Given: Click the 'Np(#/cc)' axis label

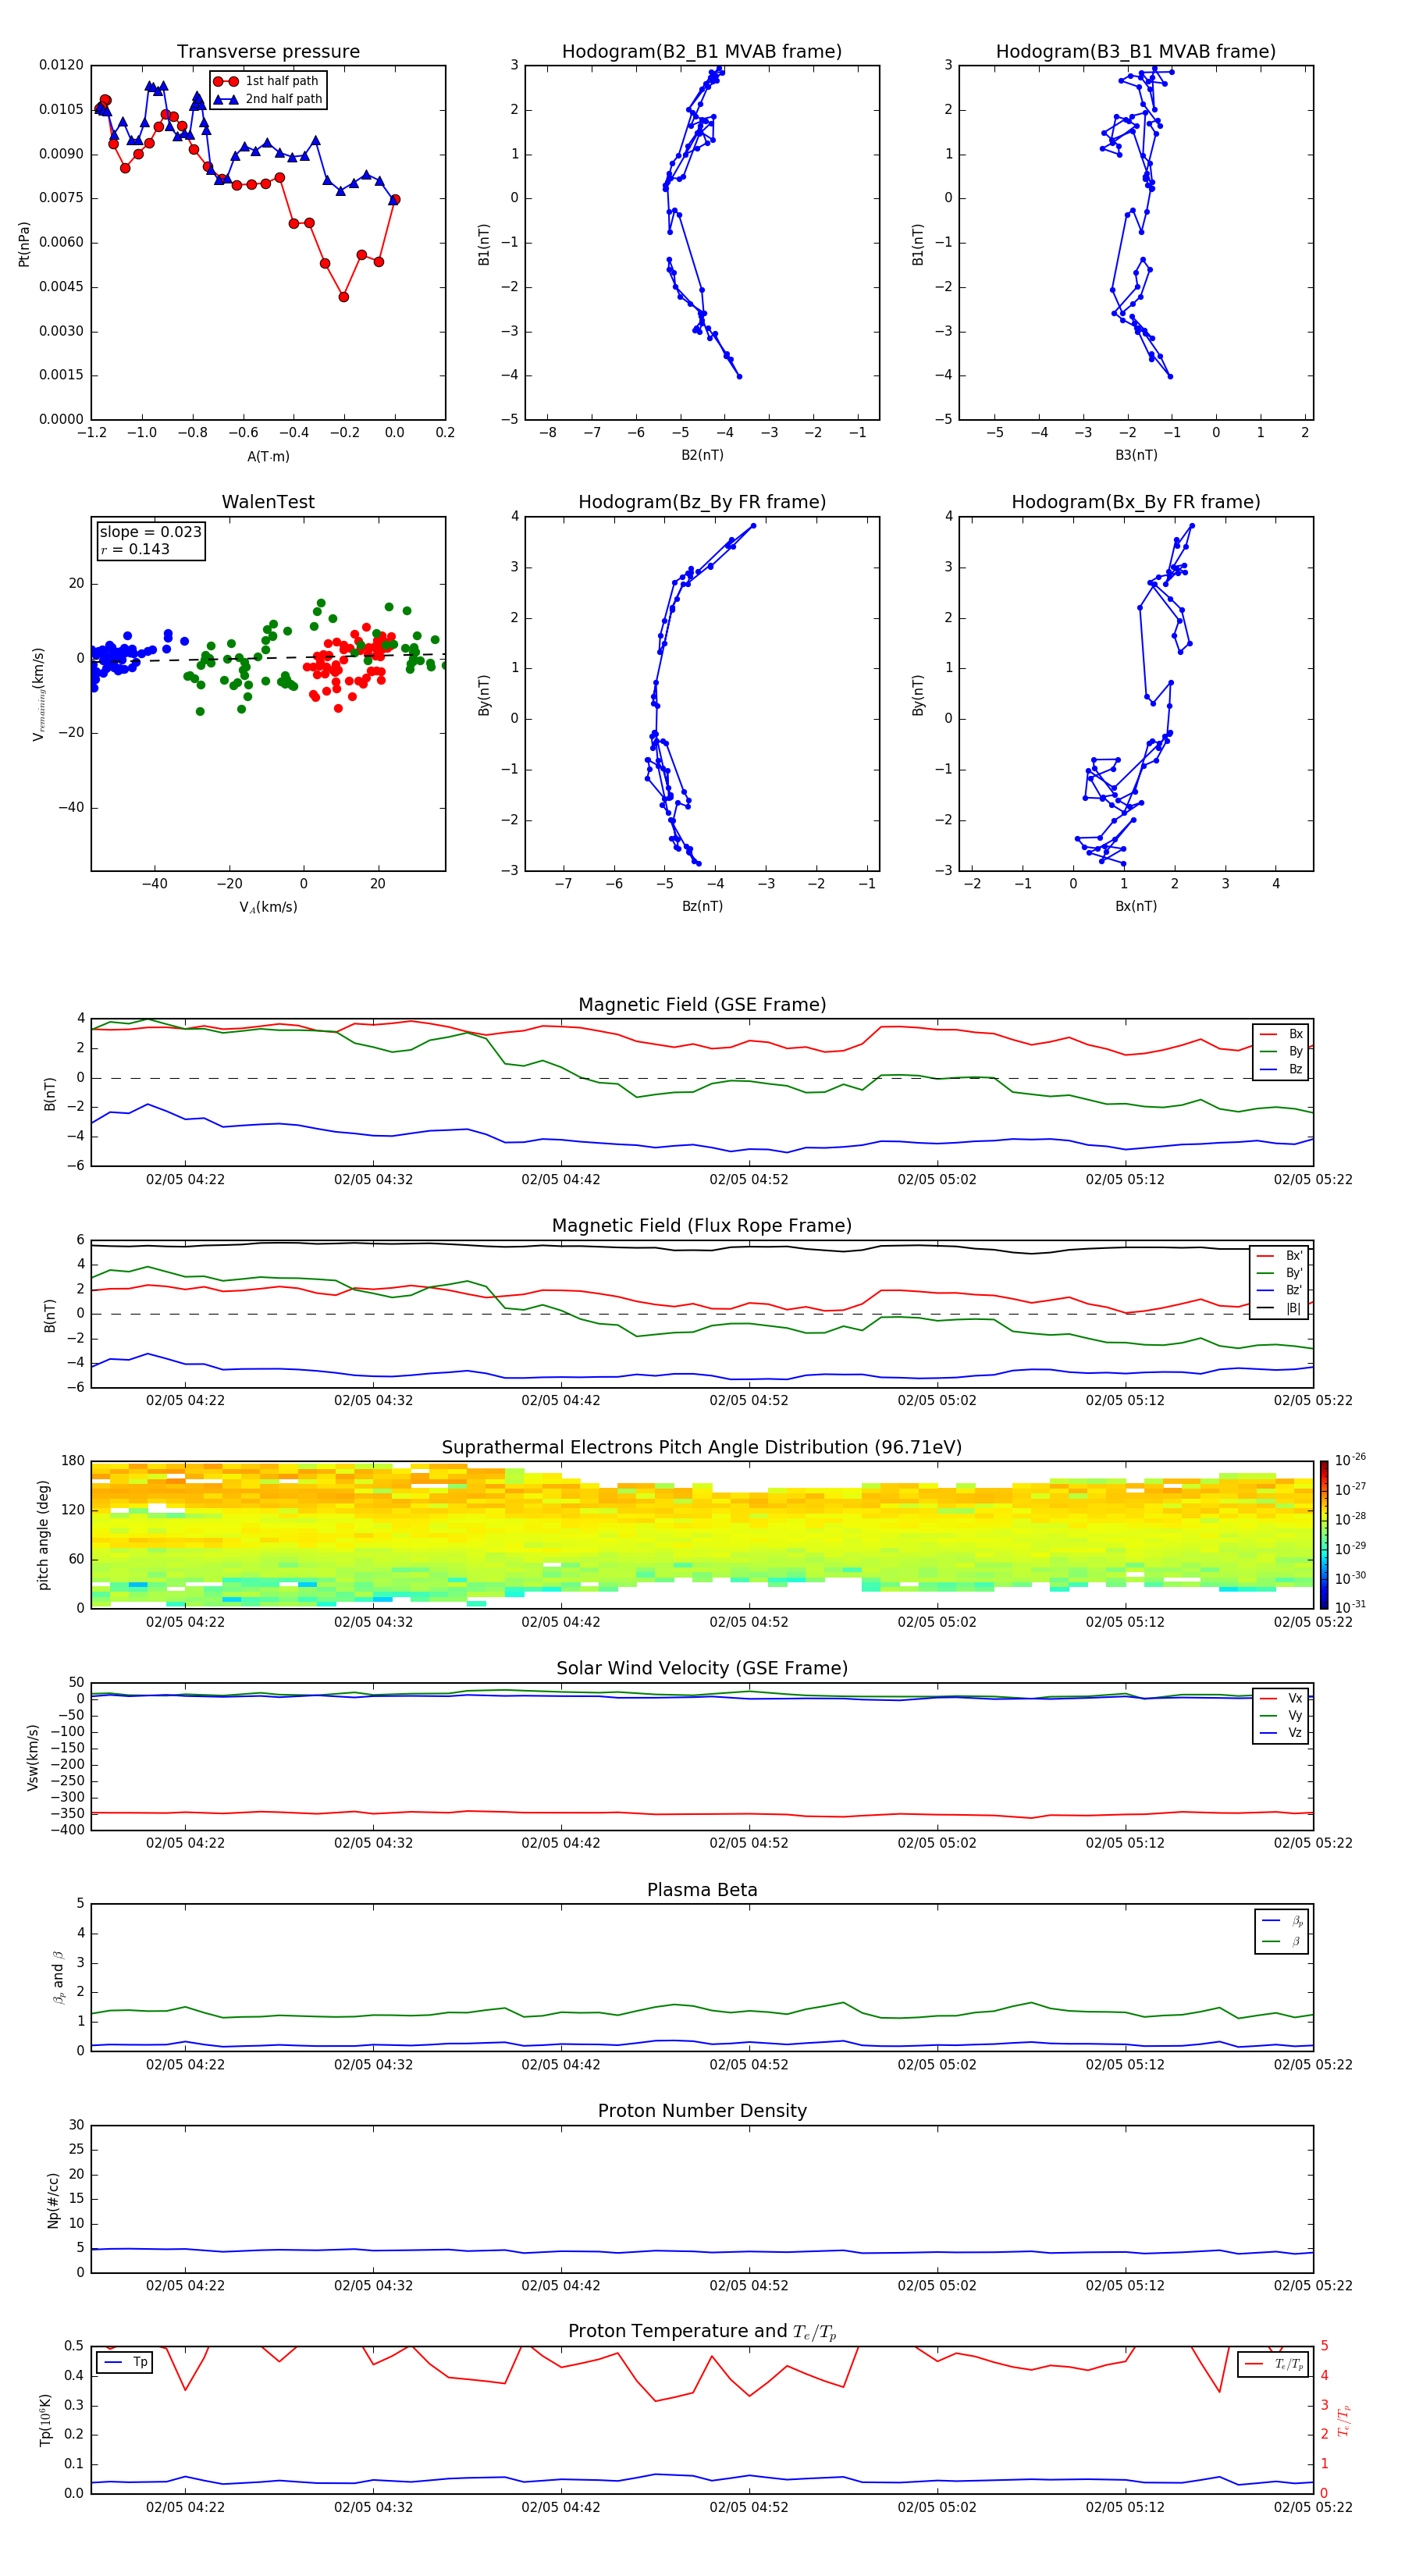Looking at the screenshot, I should pyautogui.click(x=53, y=2200).
